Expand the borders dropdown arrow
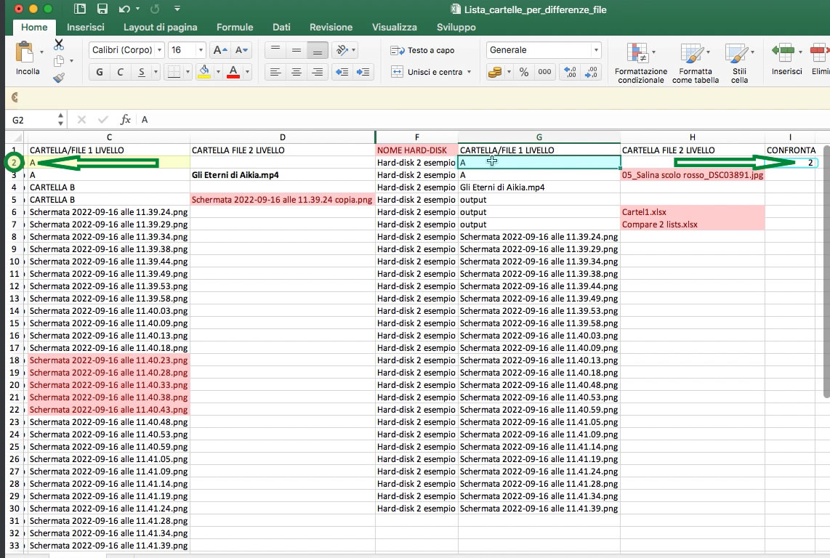 (x=188, y=72)
